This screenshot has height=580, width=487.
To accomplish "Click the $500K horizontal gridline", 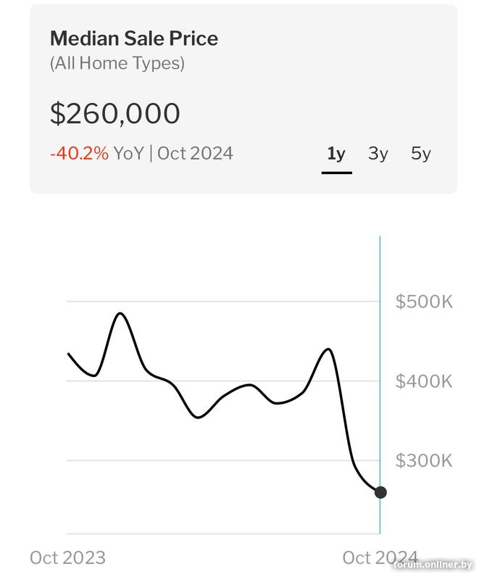I will pos(217,301).
